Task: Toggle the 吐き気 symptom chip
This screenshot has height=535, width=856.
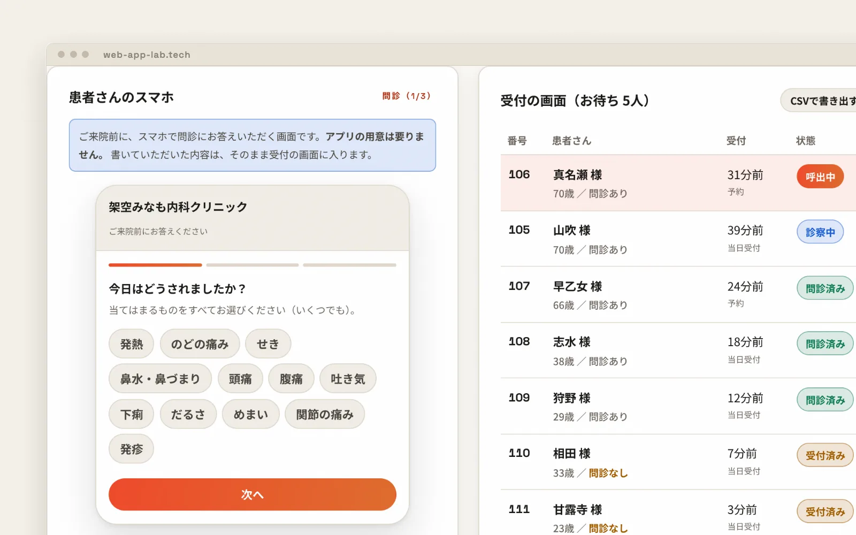Action: coord(348,379)
